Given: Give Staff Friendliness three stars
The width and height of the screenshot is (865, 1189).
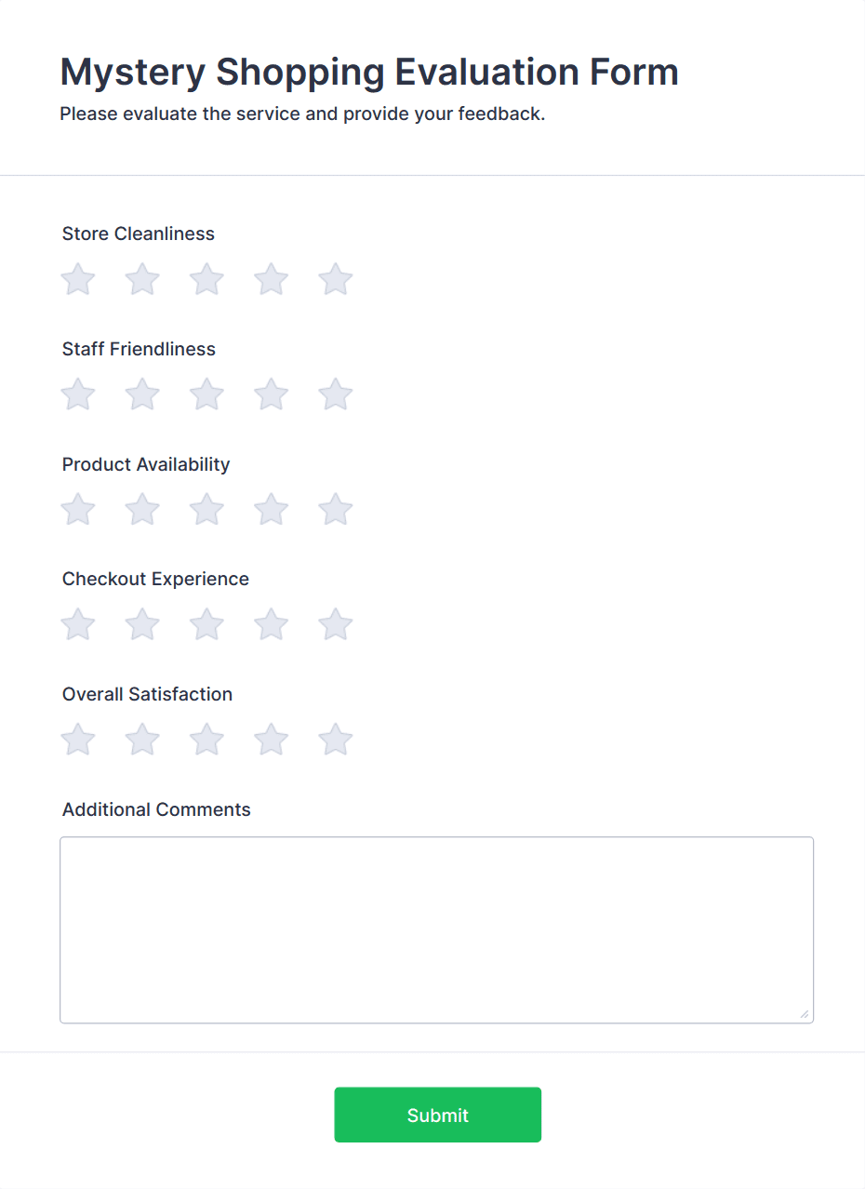Looking at the screenshot, I should tap(206, 394).
